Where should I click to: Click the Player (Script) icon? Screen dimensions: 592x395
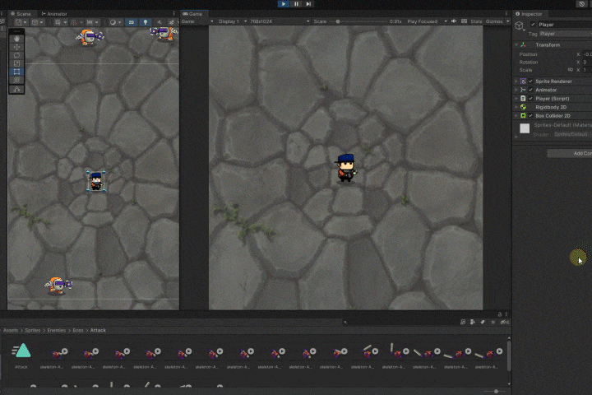[x=523, y=99]
